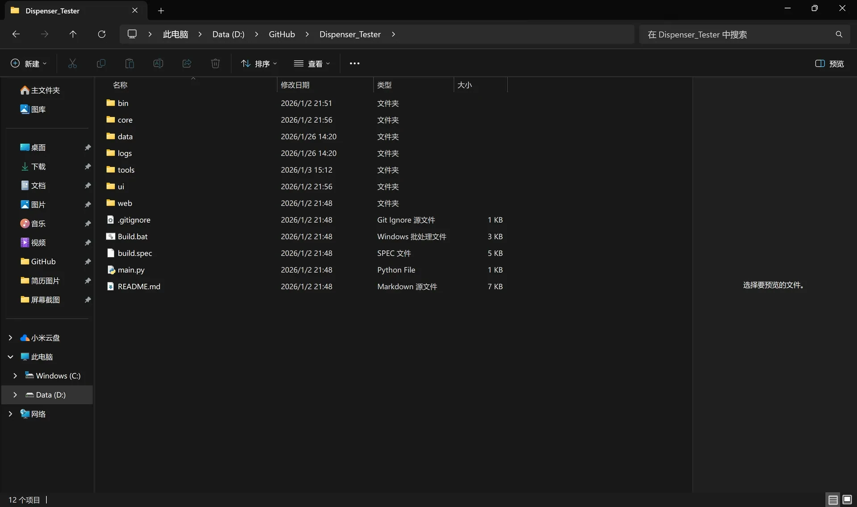Click the Rename icon in toolbar
857x507 pixels.
(x=158, y=63)
